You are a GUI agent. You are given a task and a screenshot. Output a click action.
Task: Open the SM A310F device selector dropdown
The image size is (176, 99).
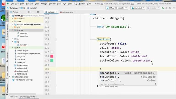(x=117, y=8)
